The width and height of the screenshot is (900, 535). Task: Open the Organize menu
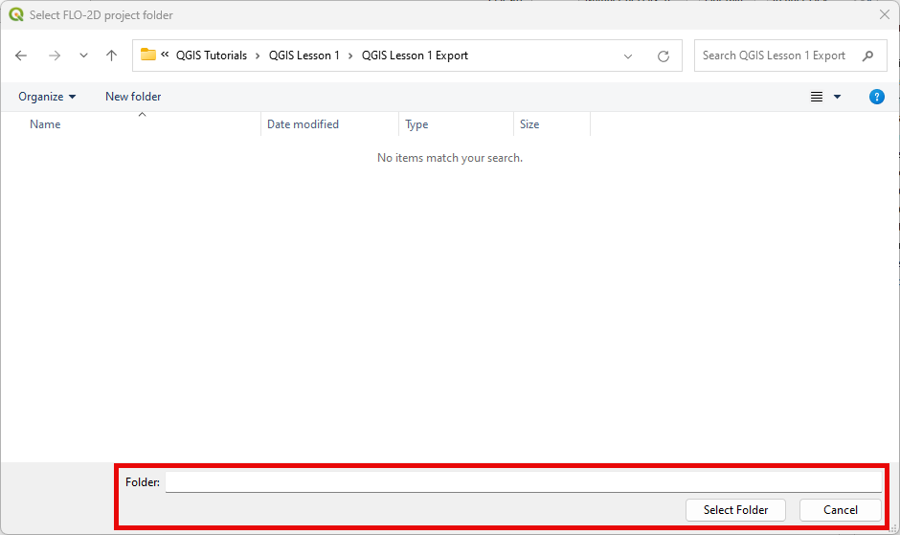tap(46, 97)
